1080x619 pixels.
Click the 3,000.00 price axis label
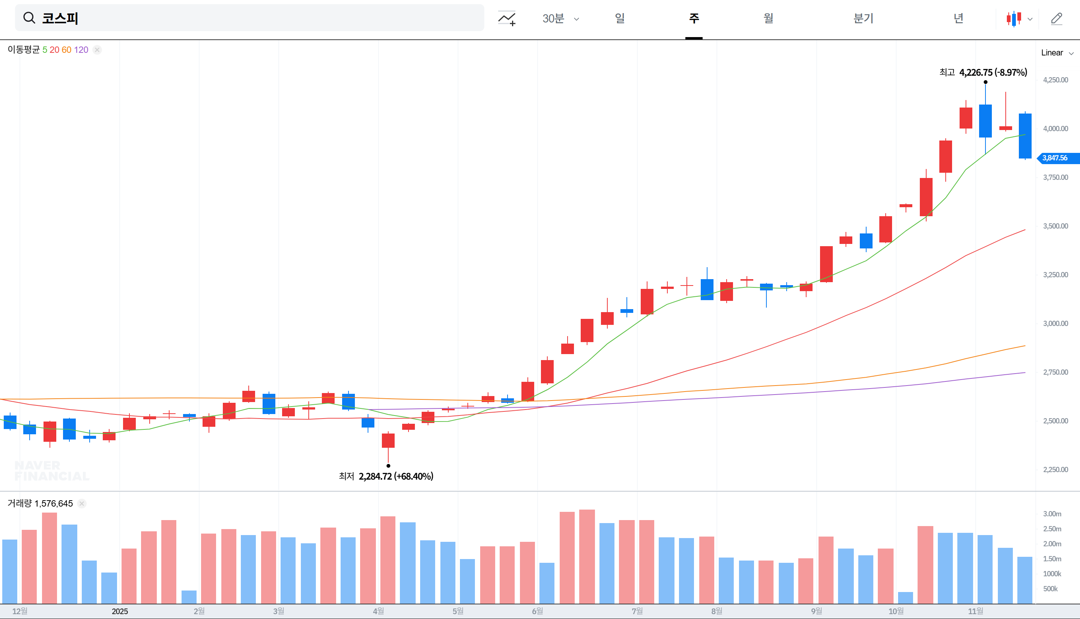pos(1055,323)
